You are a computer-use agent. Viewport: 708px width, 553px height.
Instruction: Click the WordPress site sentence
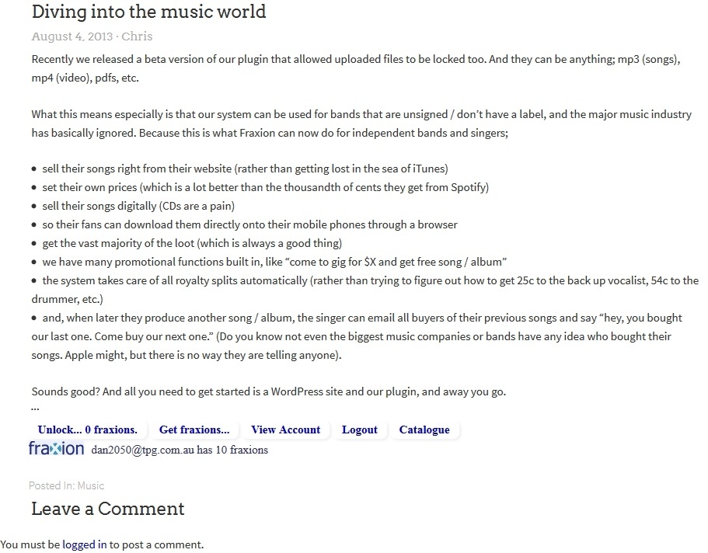[269, 391]
